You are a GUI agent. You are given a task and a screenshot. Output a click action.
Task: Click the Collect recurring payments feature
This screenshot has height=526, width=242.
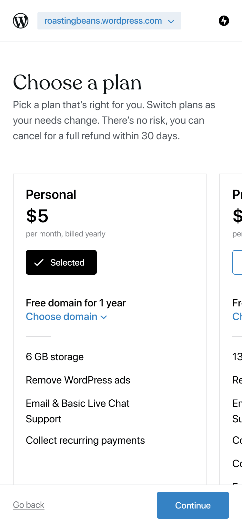(85, 440)
